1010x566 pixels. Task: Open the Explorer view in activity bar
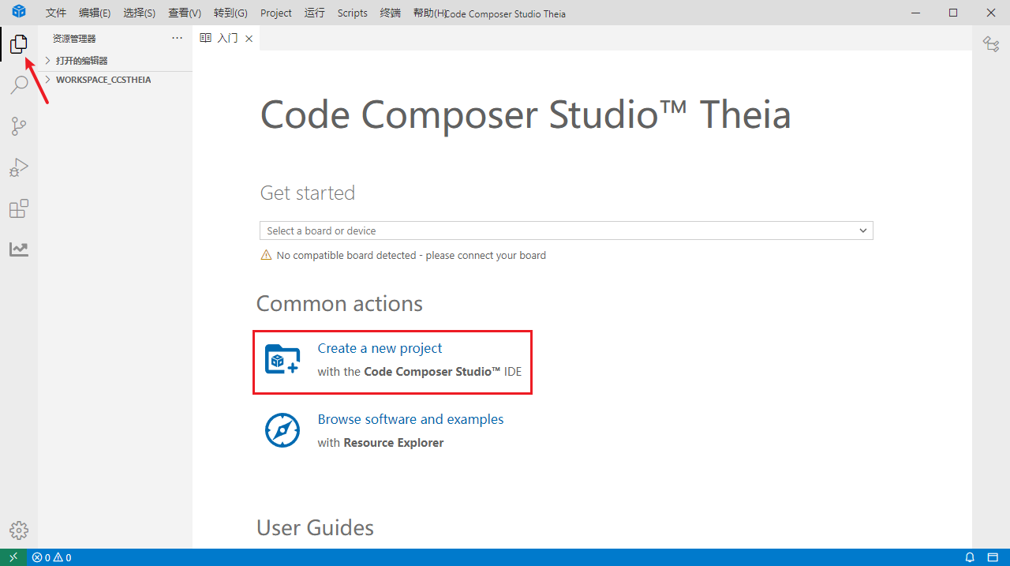pyautogui.click(x=18, y=45)
